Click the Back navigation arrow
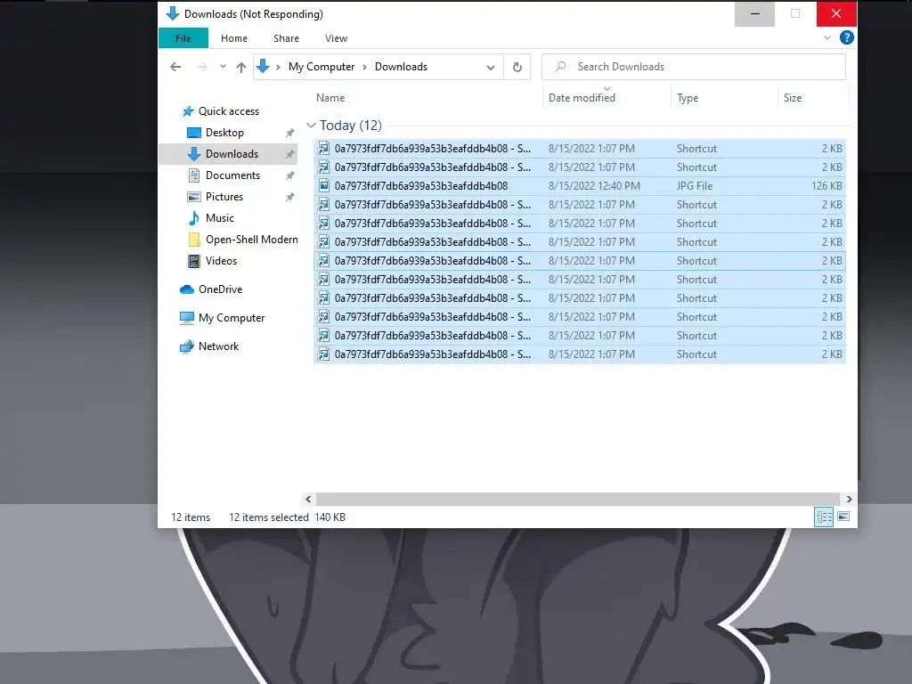 [175, 67]
